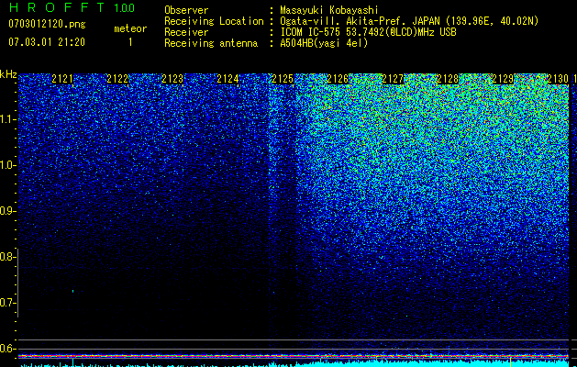Viewport: 577px width, 367px height.
Task: Click the kHz axis unit label
Action: 8,74
